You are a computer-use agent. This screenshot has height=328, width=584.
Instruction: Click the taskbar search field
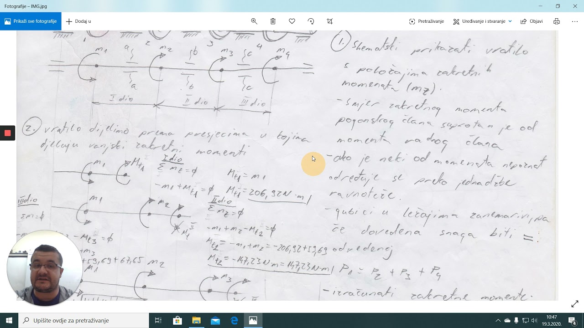tap(83, 321)
